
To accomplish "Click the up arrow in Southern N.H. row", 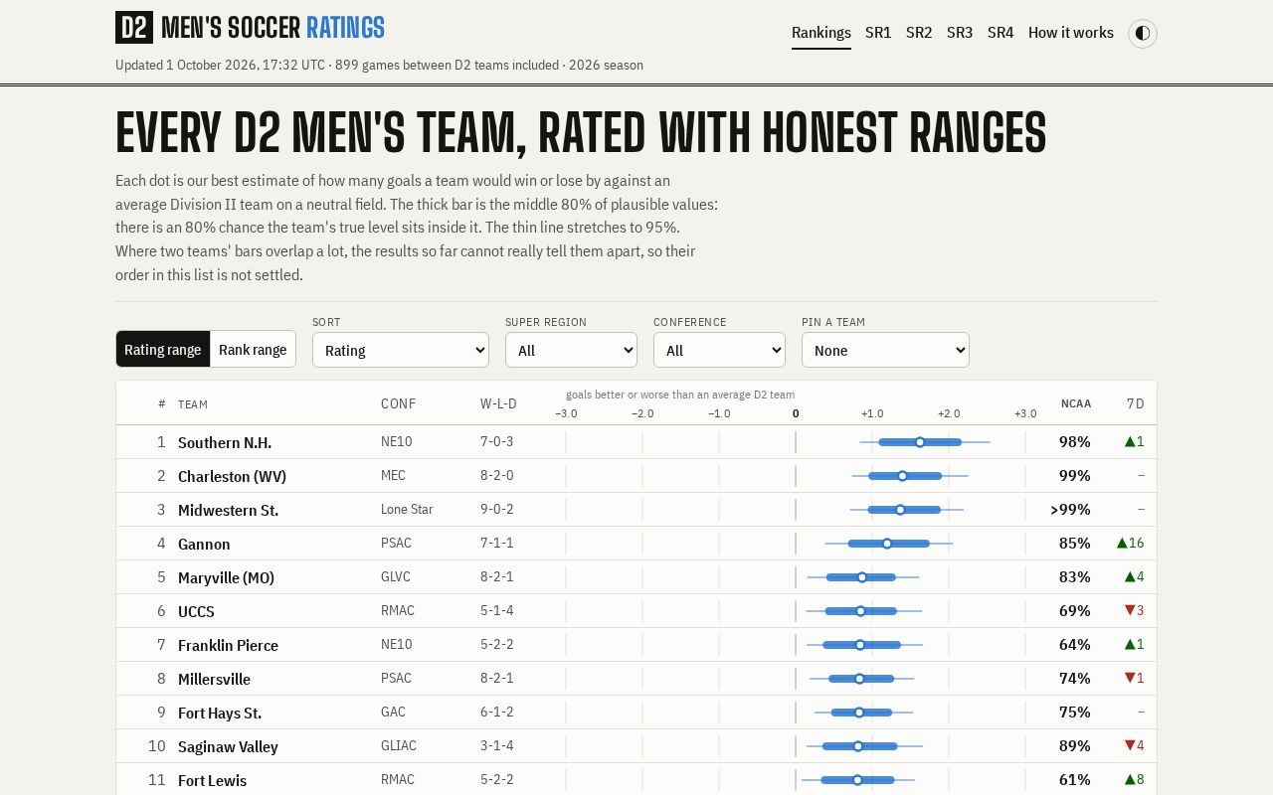I will [x=1130, y=442].
